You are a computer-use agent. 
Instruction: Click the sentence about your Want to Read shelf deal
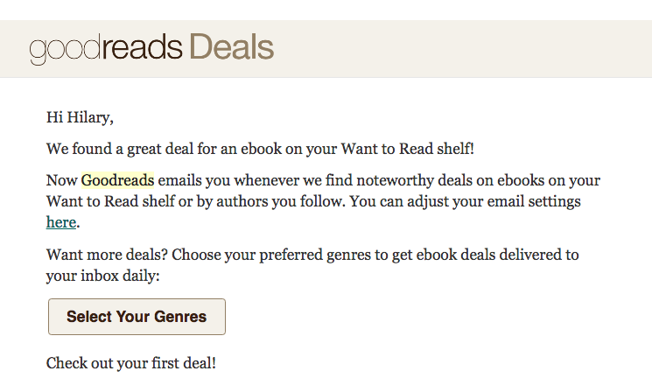point(260,149)
